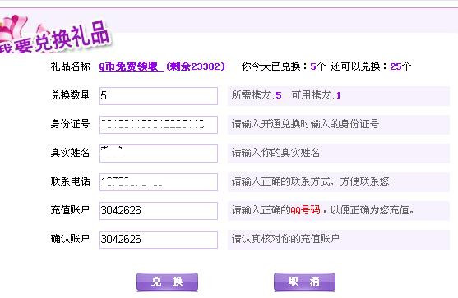
Task: Click the 联系电话 label
Action: (70, 181)
